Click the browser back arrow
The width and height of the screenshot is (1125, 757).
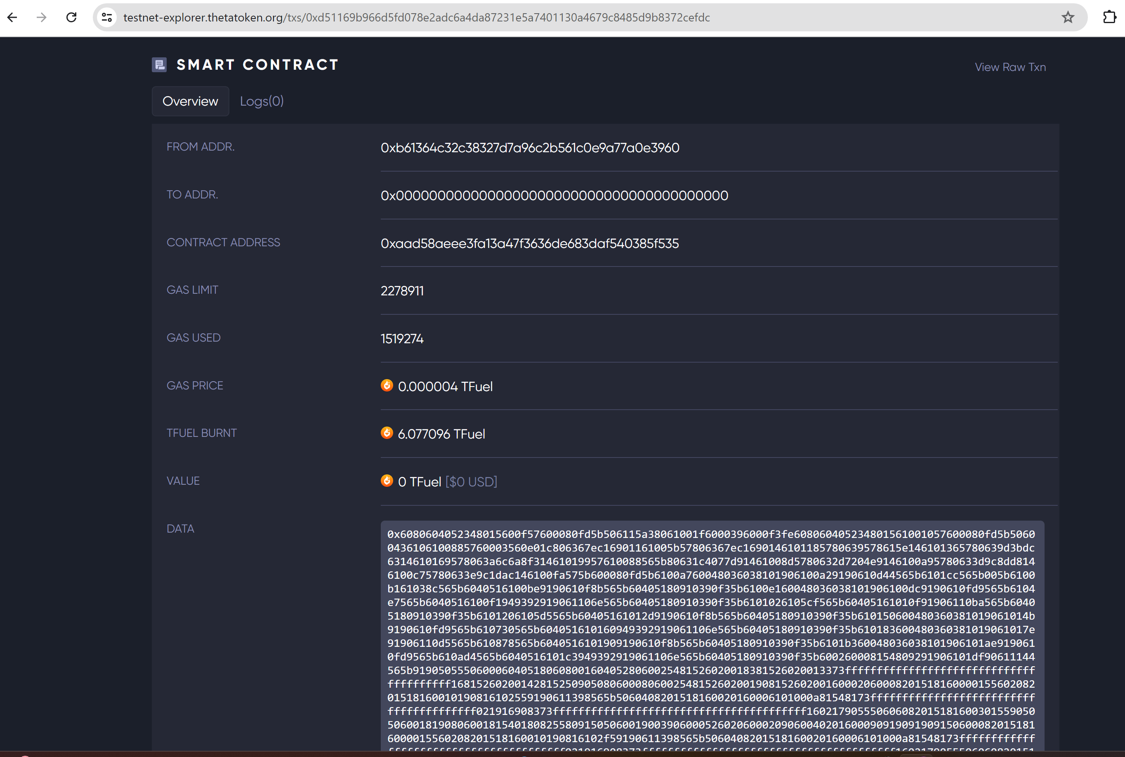click(12, 17)
